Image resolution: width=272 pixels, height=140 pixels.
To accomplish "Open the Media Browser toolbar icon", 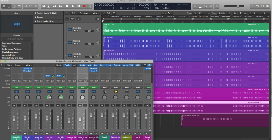I will (268, 6).
